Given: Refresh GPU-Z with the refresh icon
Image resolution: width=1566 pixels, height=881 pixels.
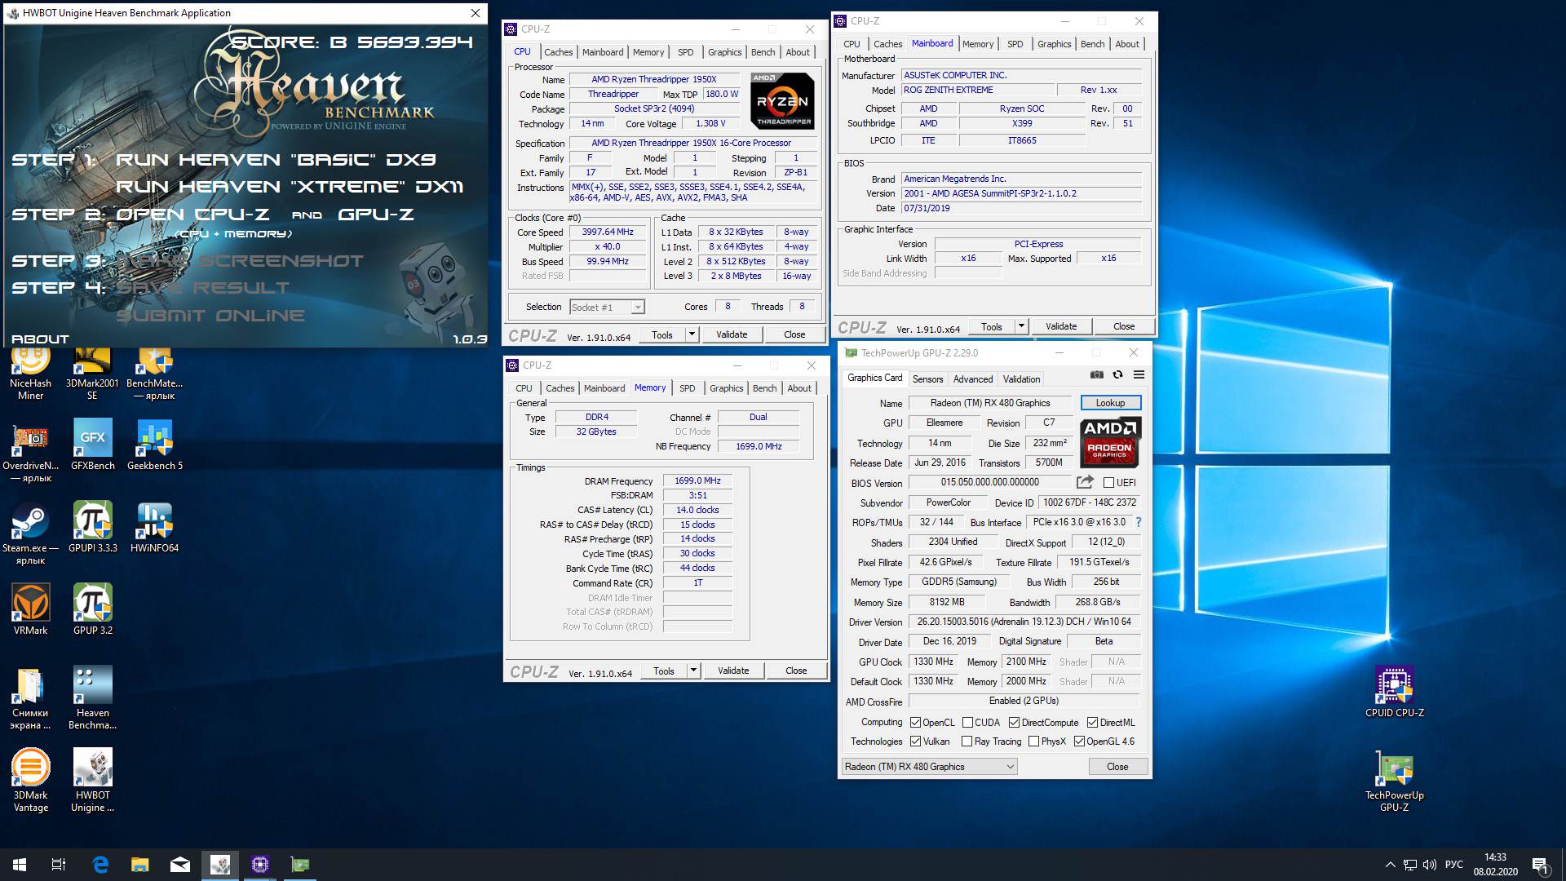Looking at the screenshot, I should click(1117, 374).
